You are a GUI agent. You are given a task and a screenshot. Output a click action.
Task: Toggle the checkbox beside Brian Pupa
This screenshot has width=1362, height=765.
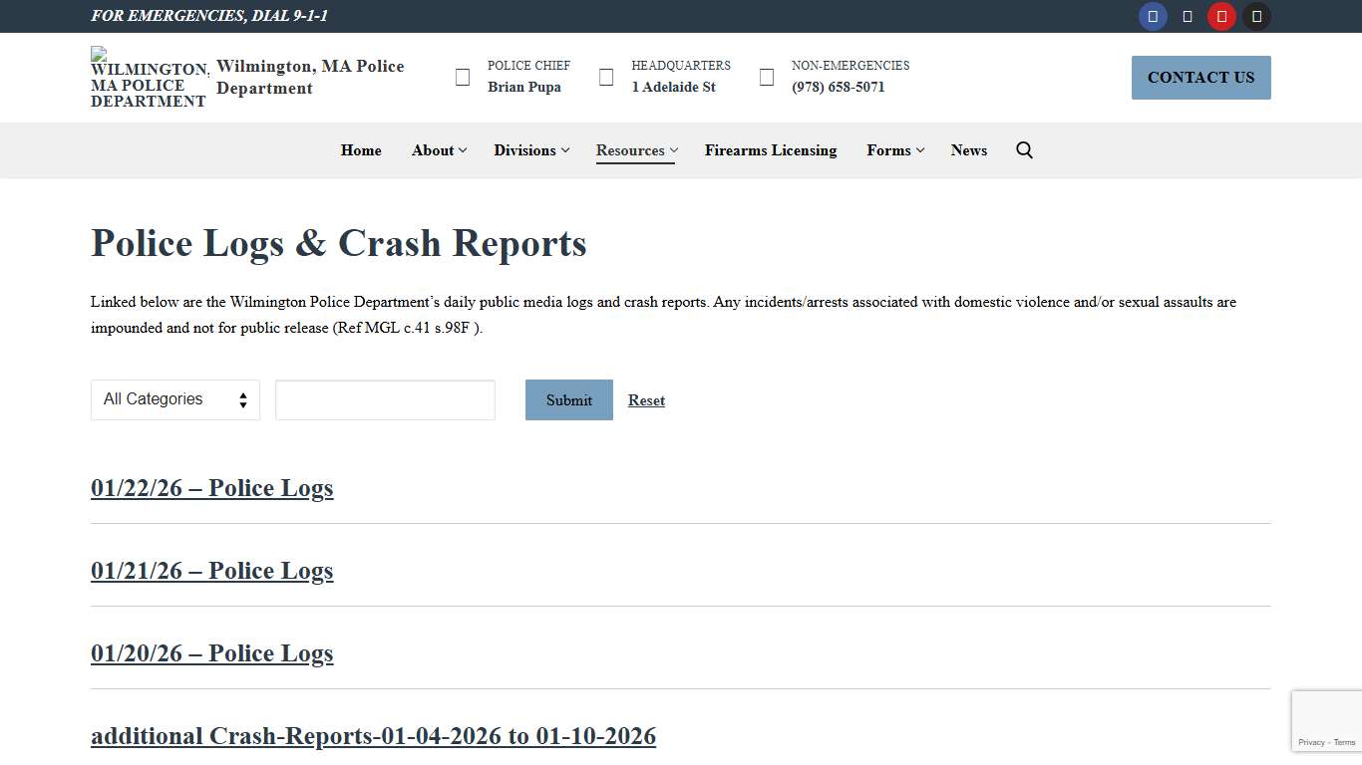pyautogui.click(x=462, y=76)
